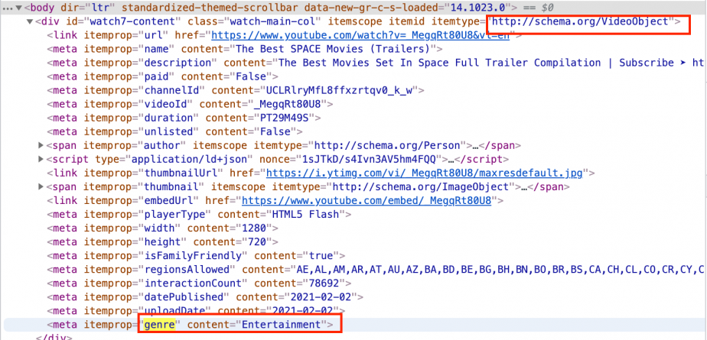
Task: Open the maxresdefault.jpg thumbnailUrl link
Action: tap(425, 173)
